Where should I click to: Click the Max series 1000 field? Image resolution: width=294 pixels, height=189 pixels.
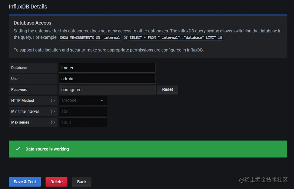pyautogui.click(x=83, y=122)
